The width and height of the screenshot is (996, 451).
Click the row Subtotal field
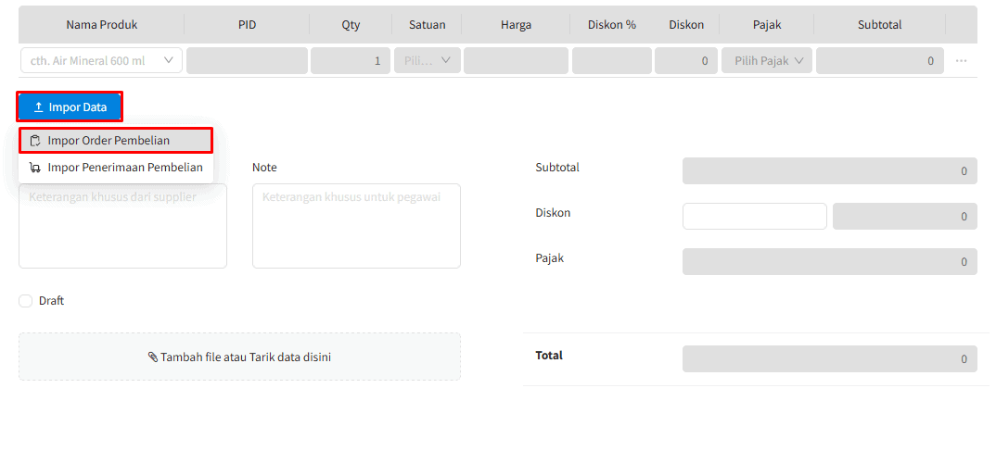tap(880, 61)
